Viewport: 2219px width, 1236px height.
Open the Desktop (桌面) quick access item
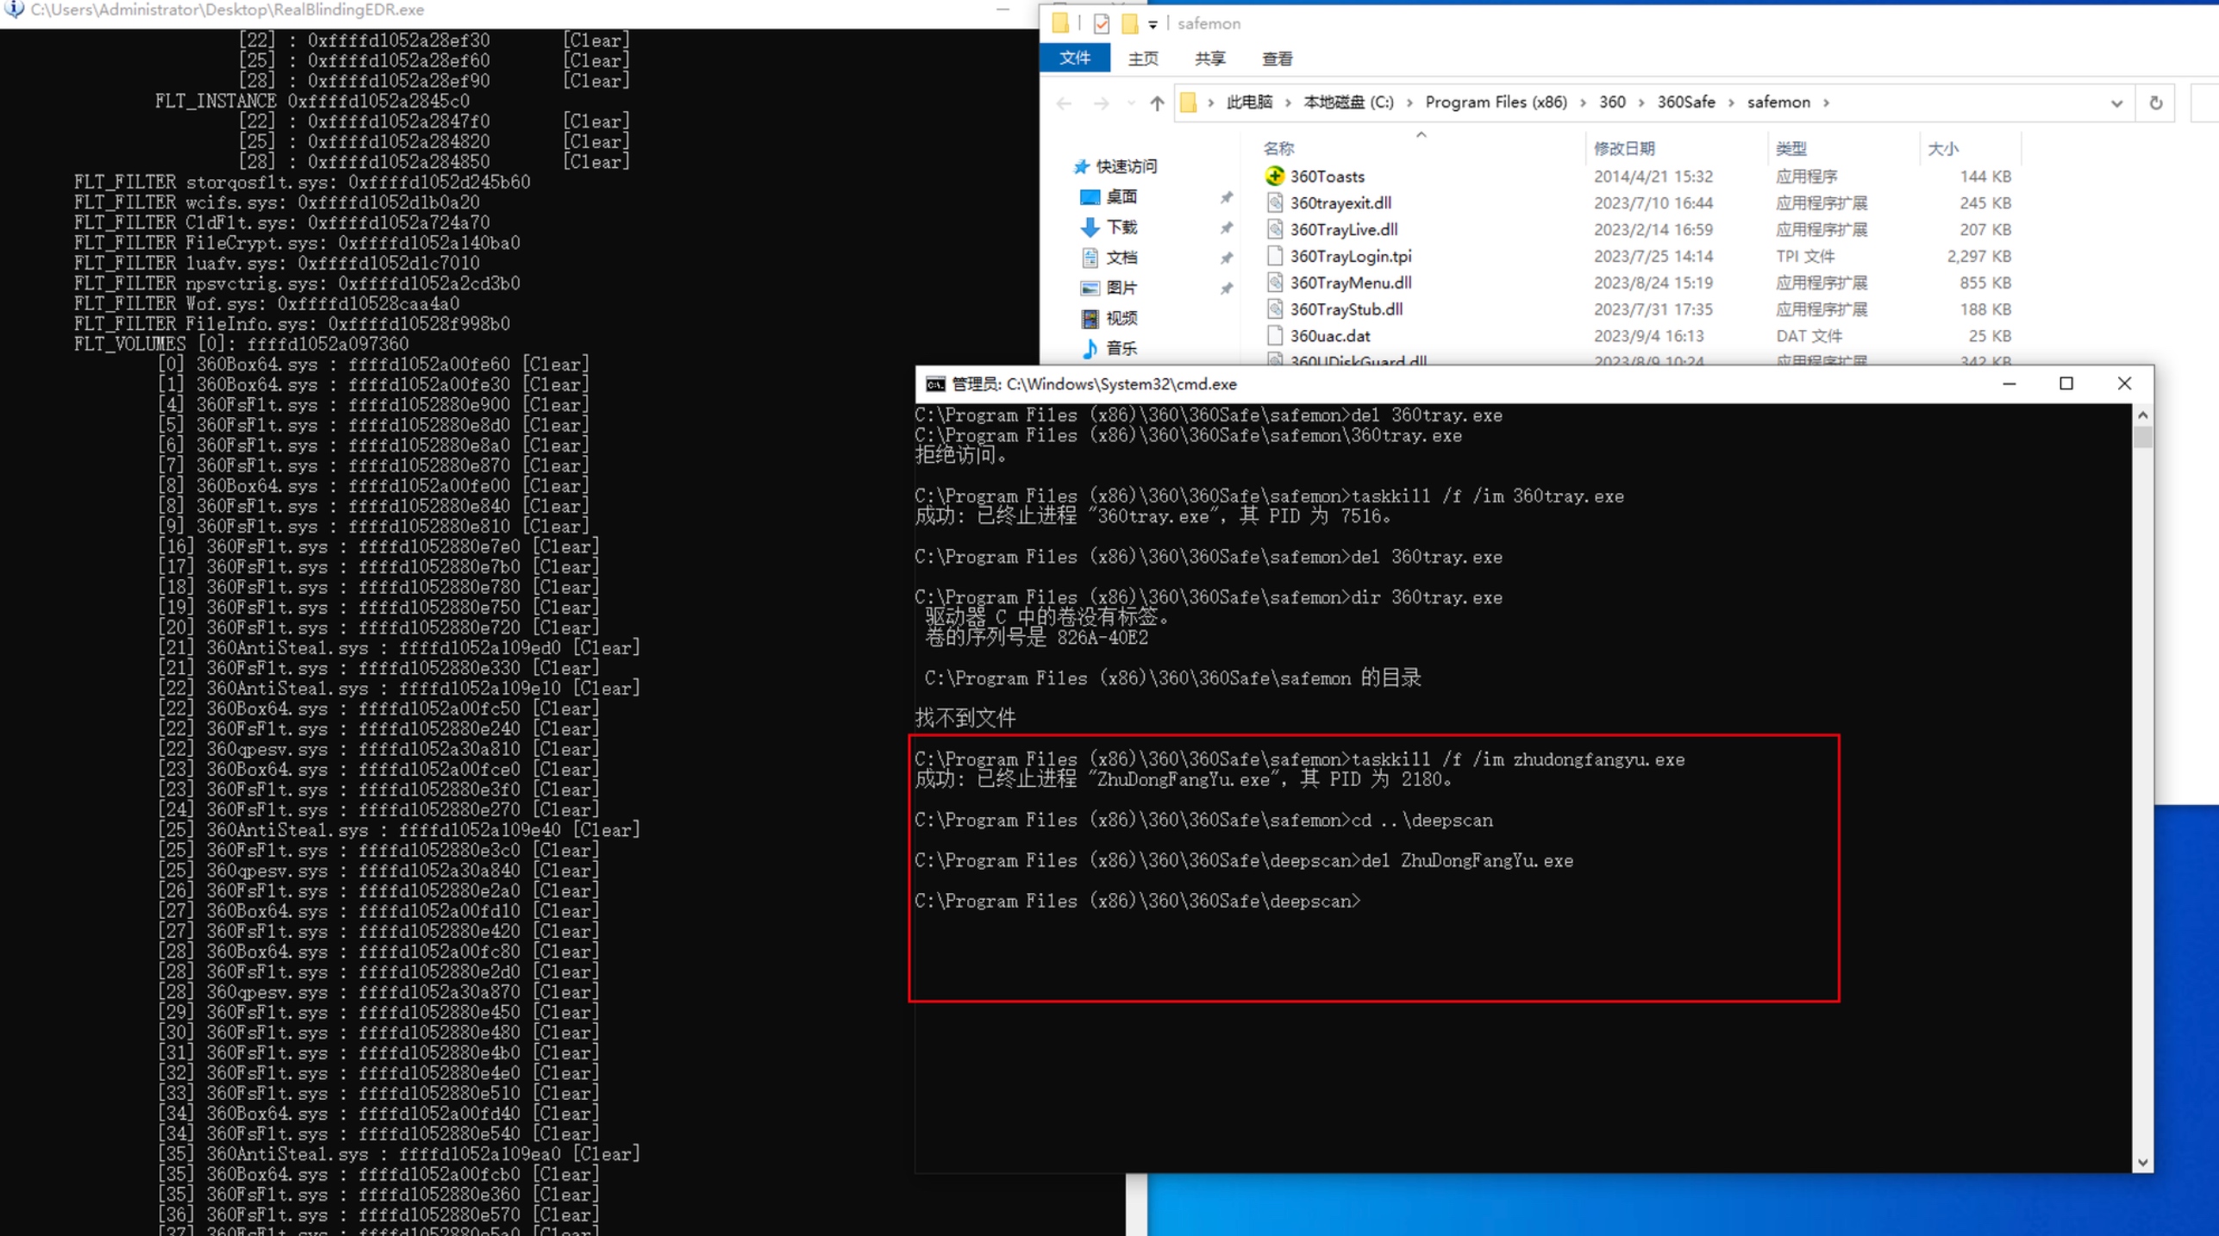[1120, 197]
